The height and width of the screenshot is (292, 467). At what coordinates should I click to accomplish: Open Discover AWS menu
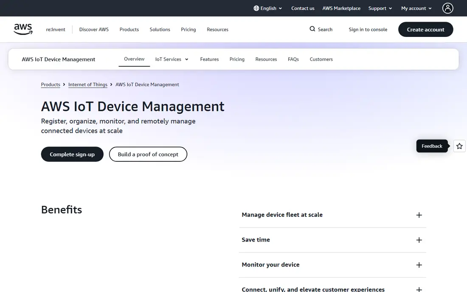pos(94,29)
